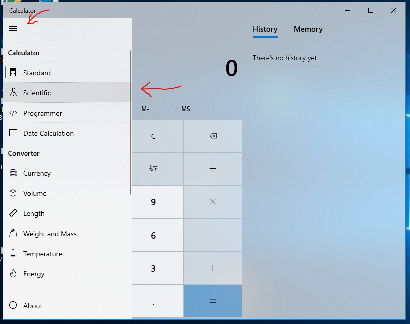Click the backspace delete icon button
Image resolution: width=410 pixels, height=324 pixels.
(x=213, y=136)
